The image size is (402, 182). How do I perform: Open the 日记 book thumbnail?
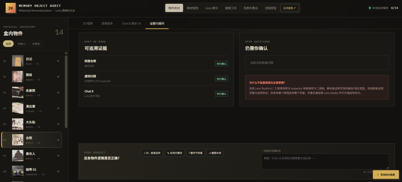pyautogui.click(x=18, y=61)
